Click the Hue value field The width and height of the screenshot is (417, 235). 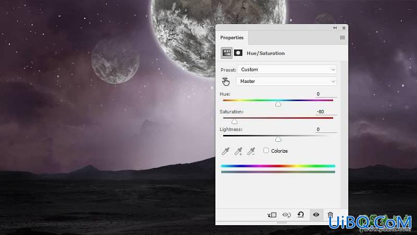pyautogui.click(x=326, y=94)
